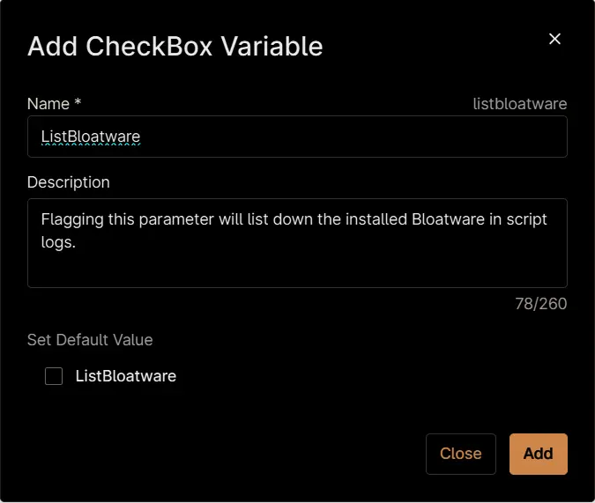This screenshot has width=595, height=503.
Task: Click the 'Set Default Value' heading
Action: pos(90,339)
